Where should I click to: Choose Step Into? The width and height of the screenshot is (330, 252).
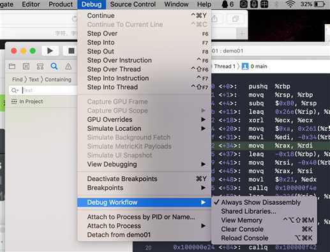pyautogui.click(x=144, y=42)
